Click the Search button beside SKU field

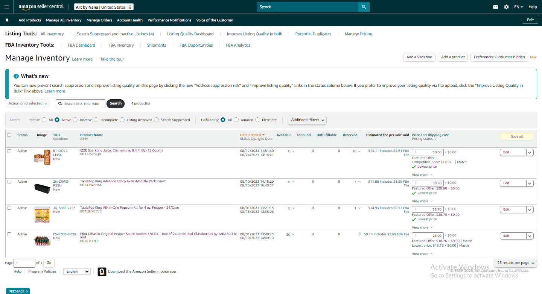pyautogui.click(x=116, y=103)
